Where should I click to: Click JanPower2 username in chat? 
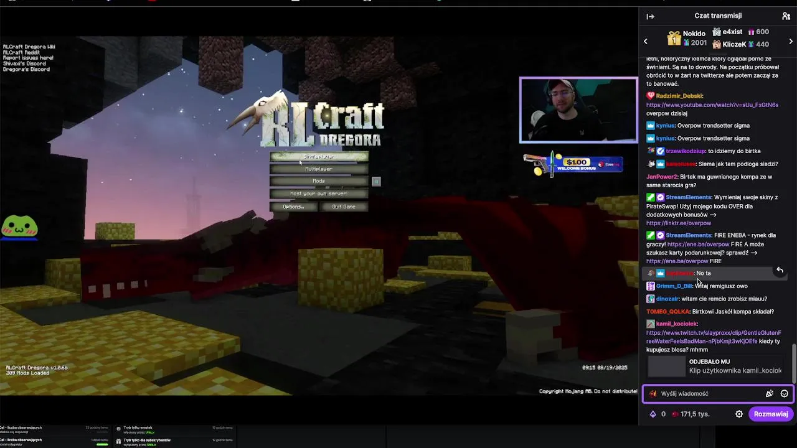661,177
